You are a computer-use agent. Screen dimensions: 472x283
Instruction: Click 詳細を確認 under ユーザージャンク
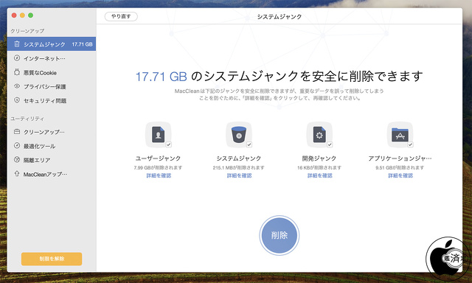(159, 175)
